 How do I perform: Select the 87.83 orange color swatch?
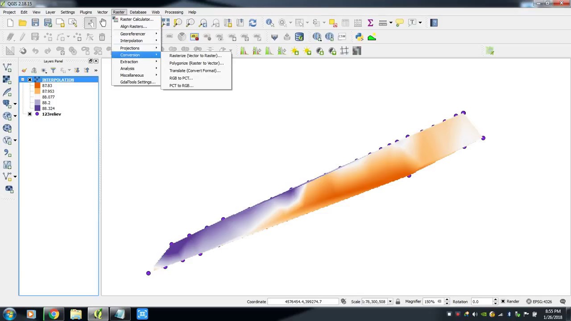tap(37, 86)
